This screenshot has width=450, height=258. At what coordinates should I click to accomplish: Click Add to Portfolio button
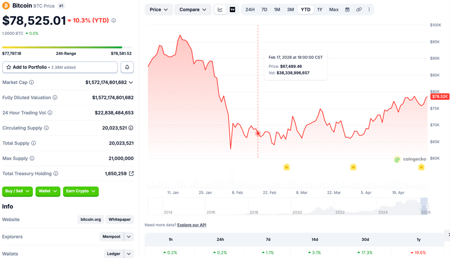60,67
